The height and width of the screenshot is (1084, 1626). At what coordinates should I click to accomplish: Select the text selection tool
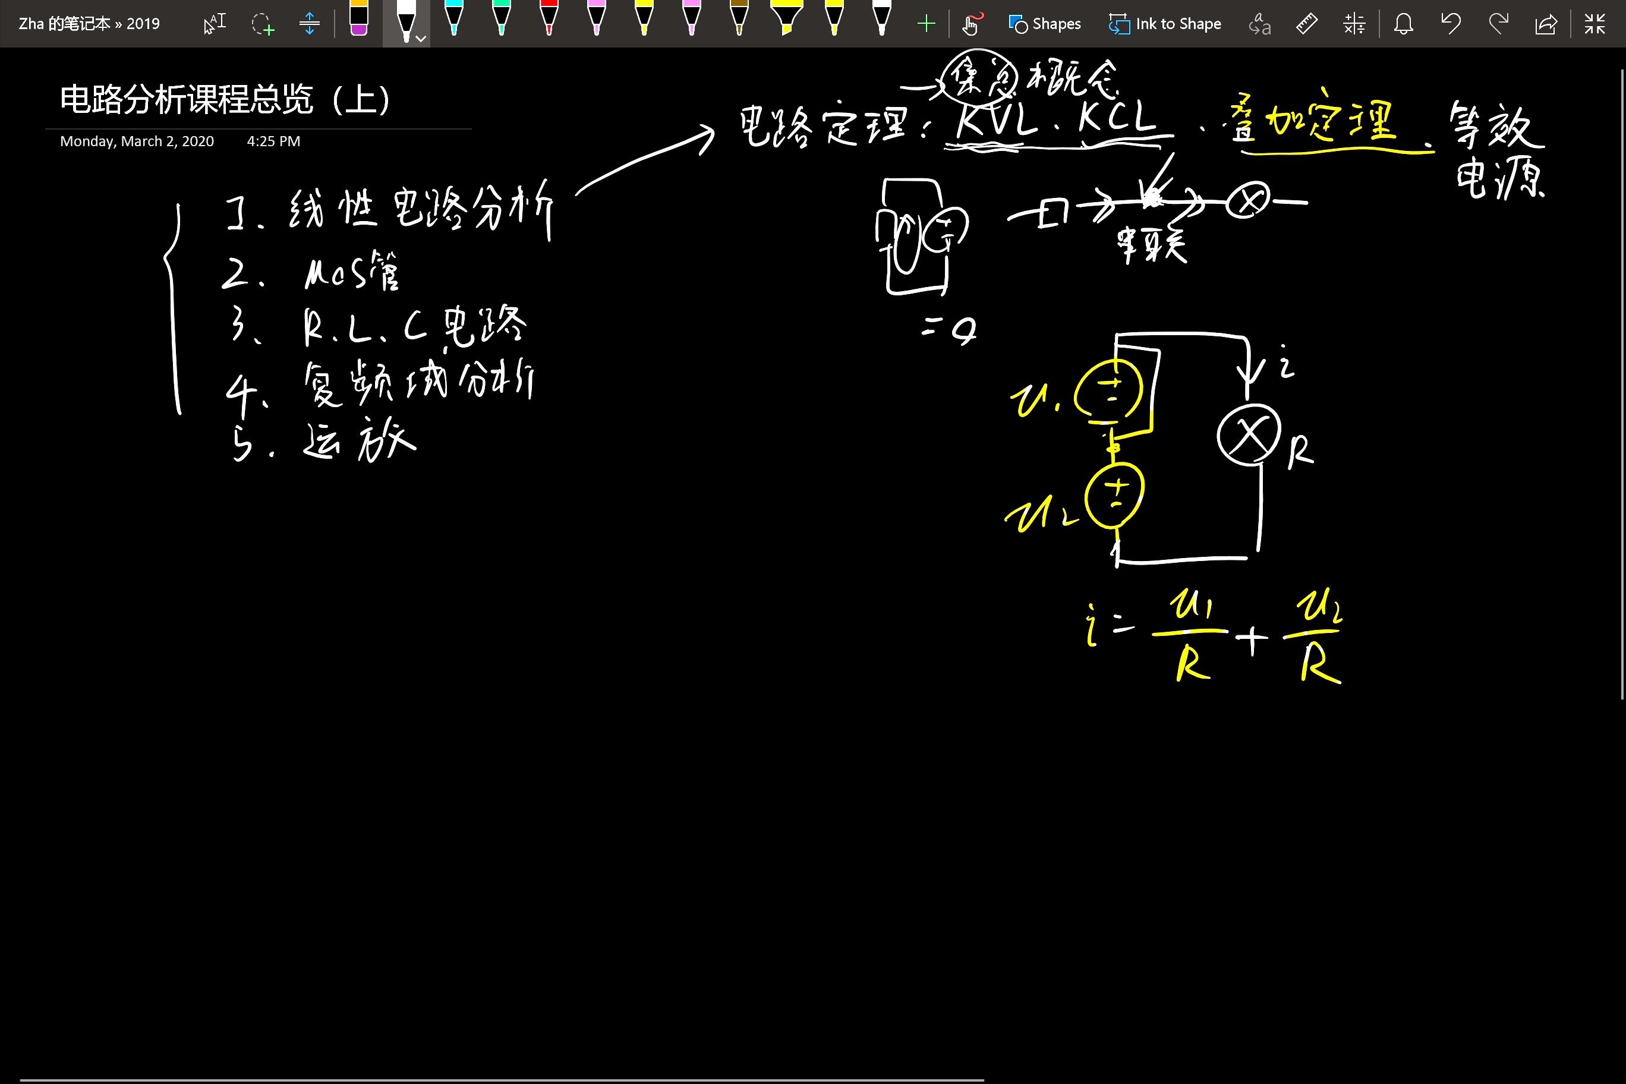[x=215, y=24]
